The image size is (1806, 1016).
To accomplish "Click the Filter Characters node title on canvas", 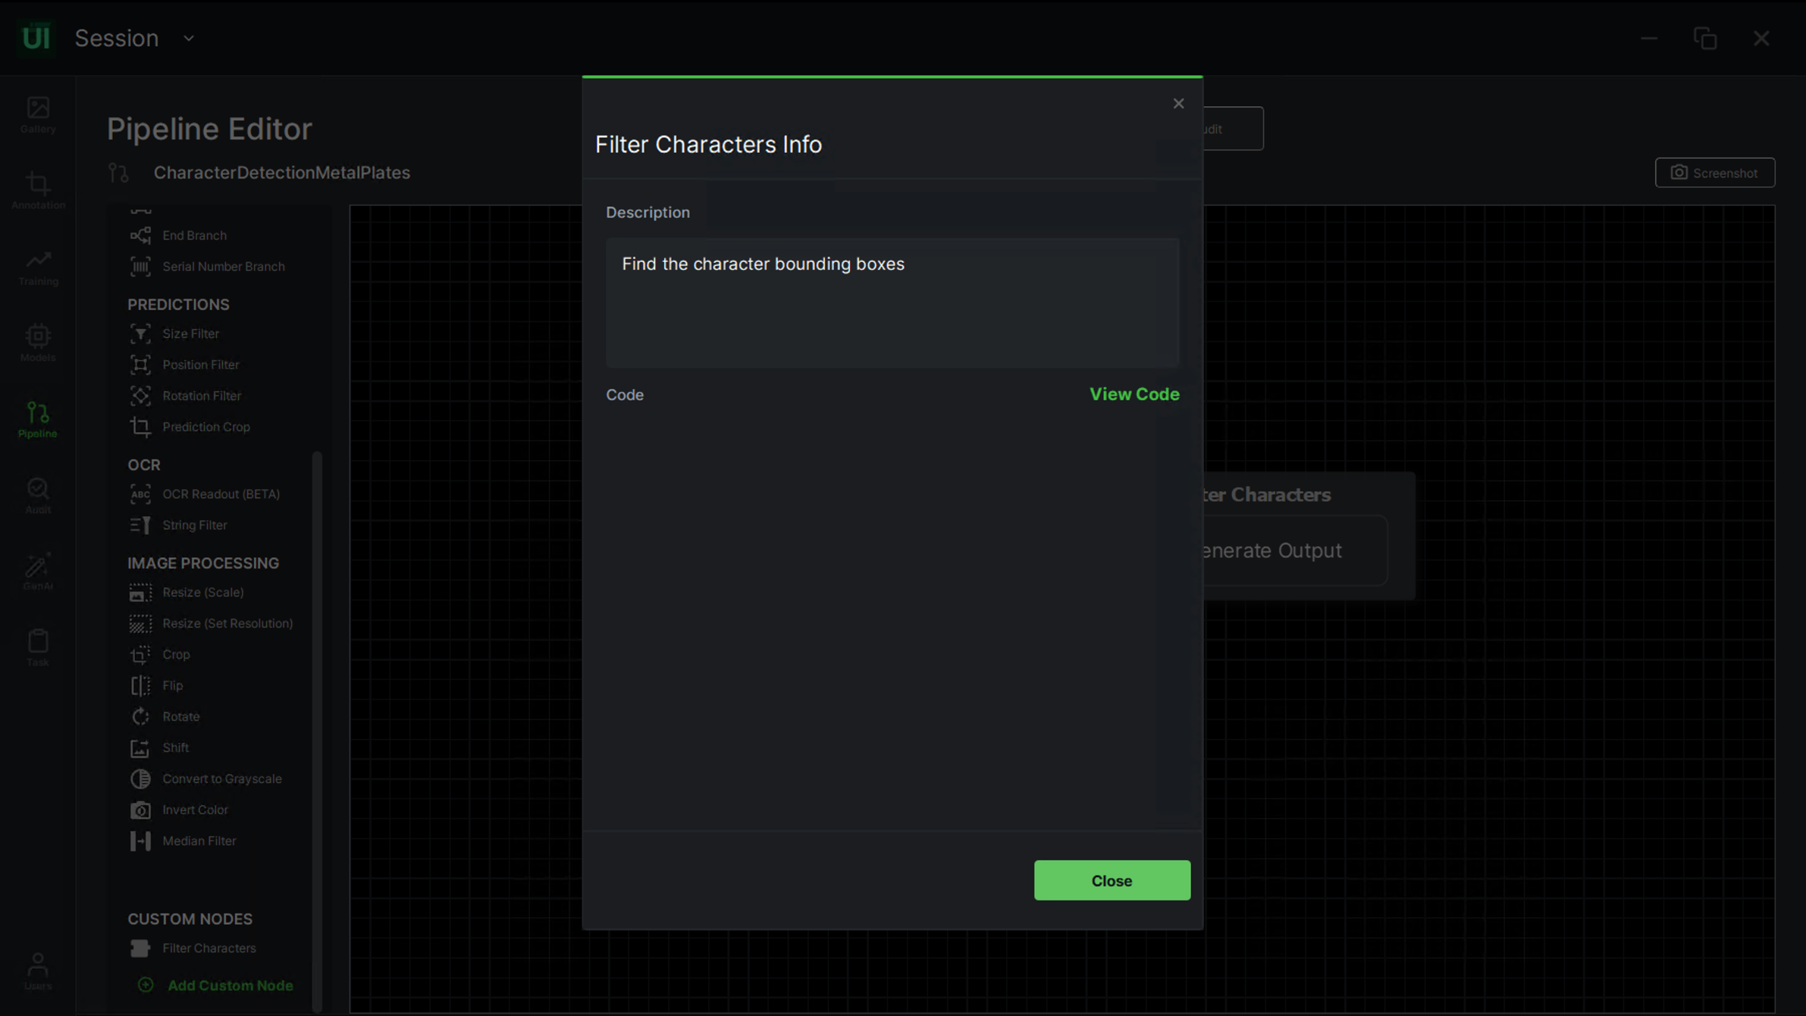I will tap(1267, 495).
